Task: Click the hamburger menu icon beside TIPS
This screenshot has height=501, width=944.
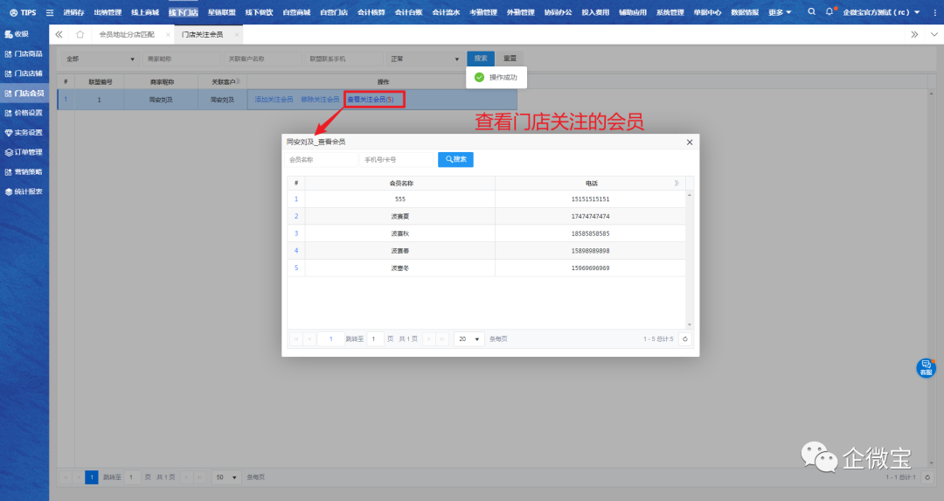Action: pyautogui.click(x=50, y=13)
